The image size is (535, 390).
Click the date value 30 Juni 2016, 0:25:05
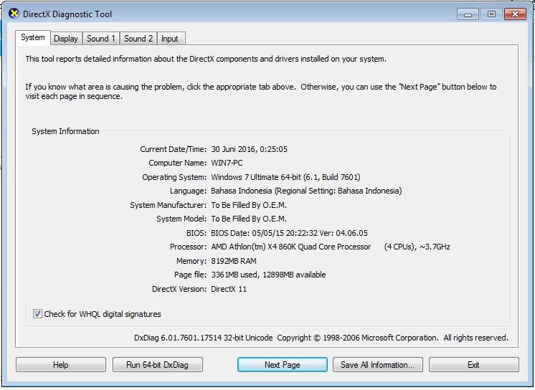pyautogui.click(x=249, y=149)
